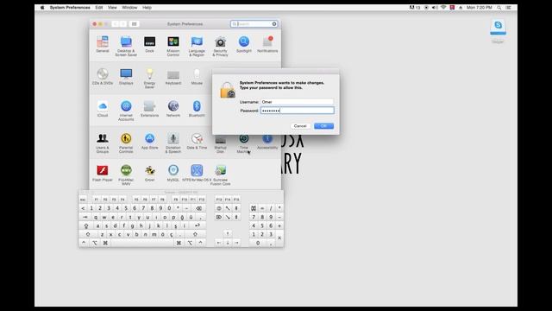The image size is (552, 311).
Task: Open Keyboard preferences pane
Action: click(173, 77)
